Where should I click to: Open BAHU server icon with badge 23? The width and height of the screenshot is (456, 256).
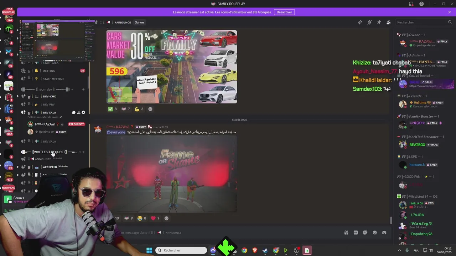(x=9, y=165)
